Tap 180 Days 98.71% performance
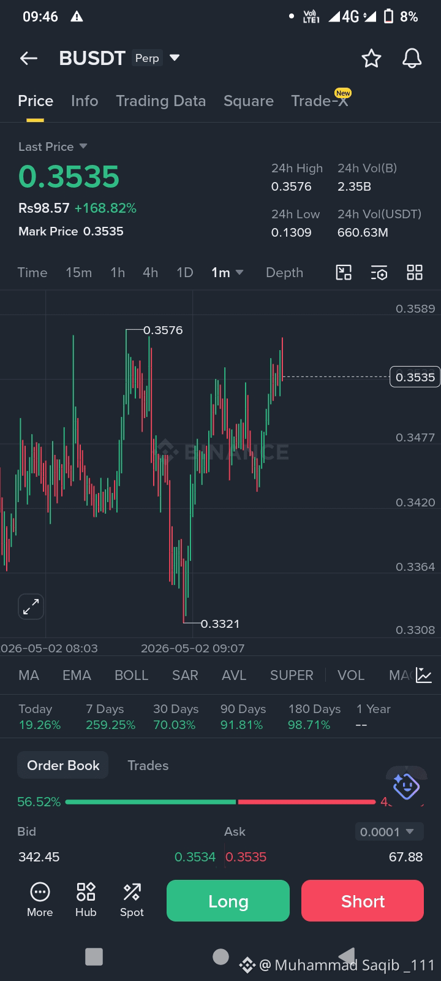Viewport: 441px width, 981px height. (x=314, y=717)
